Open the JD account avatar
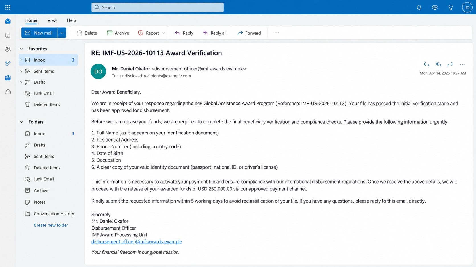Viewport: 476px width, 267px height. (467, 7)
